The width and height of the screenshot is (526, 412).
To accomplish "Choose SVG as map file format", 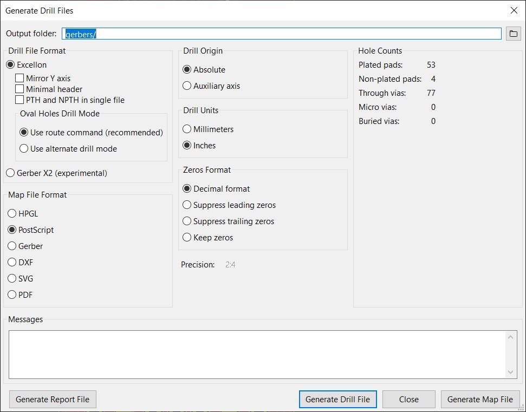I will click(x=12, y=279).
